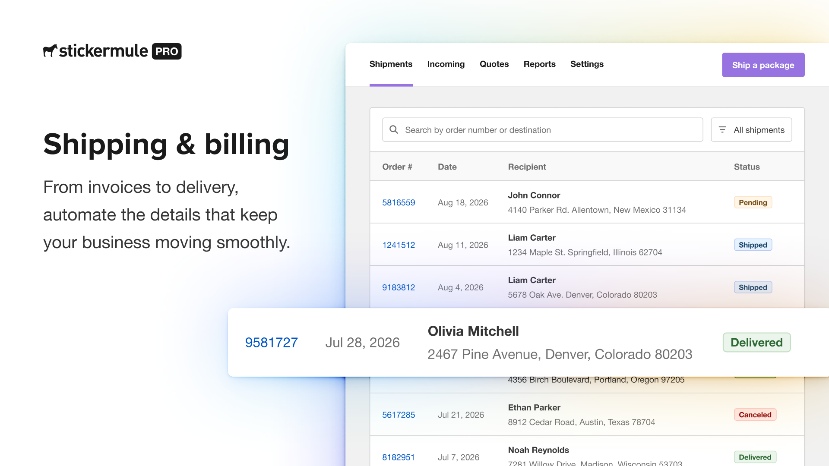Open the Incoming tab

(x=446, y=64)
